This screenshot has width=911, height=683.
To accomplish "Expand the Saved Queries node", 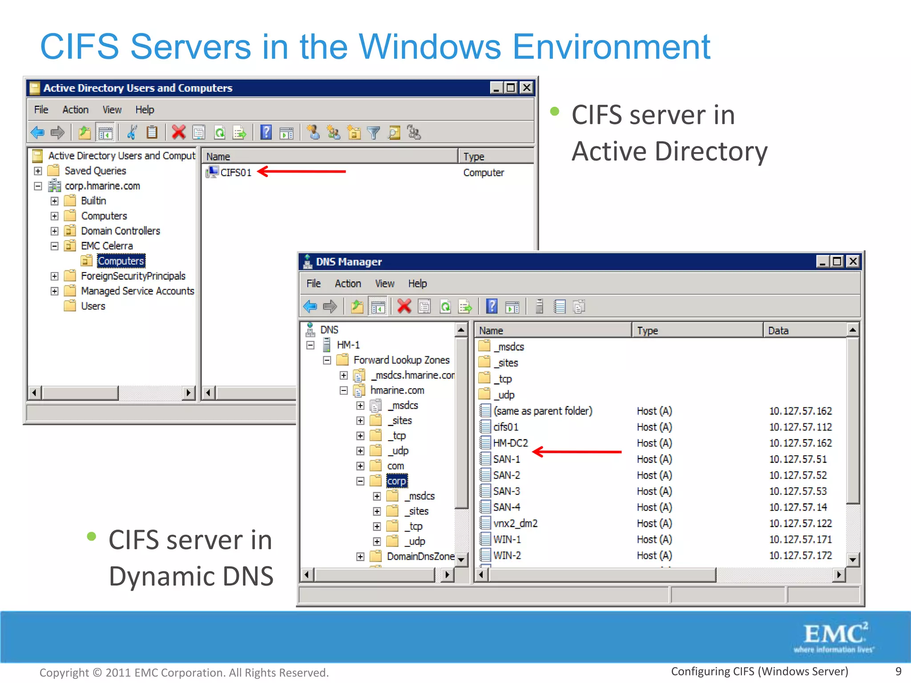I will click(x=38, y=171).
